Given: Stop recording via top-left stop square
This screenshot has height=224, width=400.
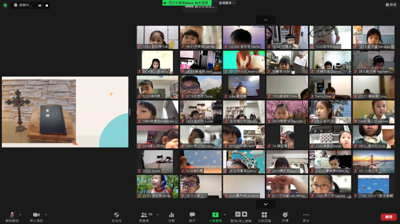Looking at the screenshot, I should click(47, 5).
